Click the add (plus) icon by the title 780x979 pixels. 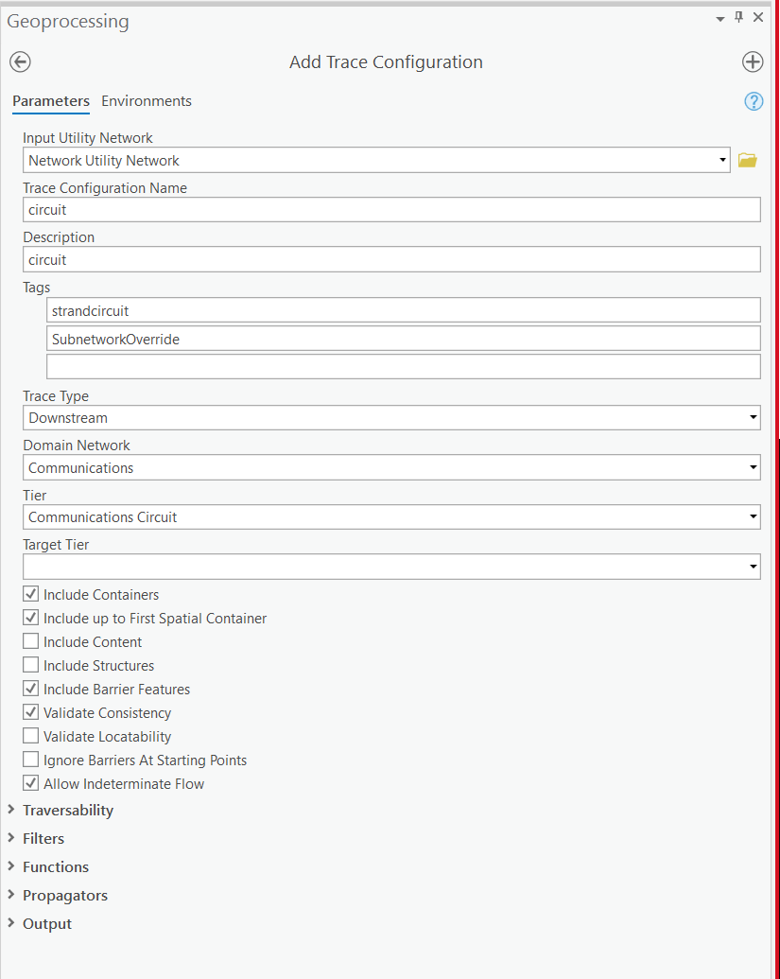(752, 62)
